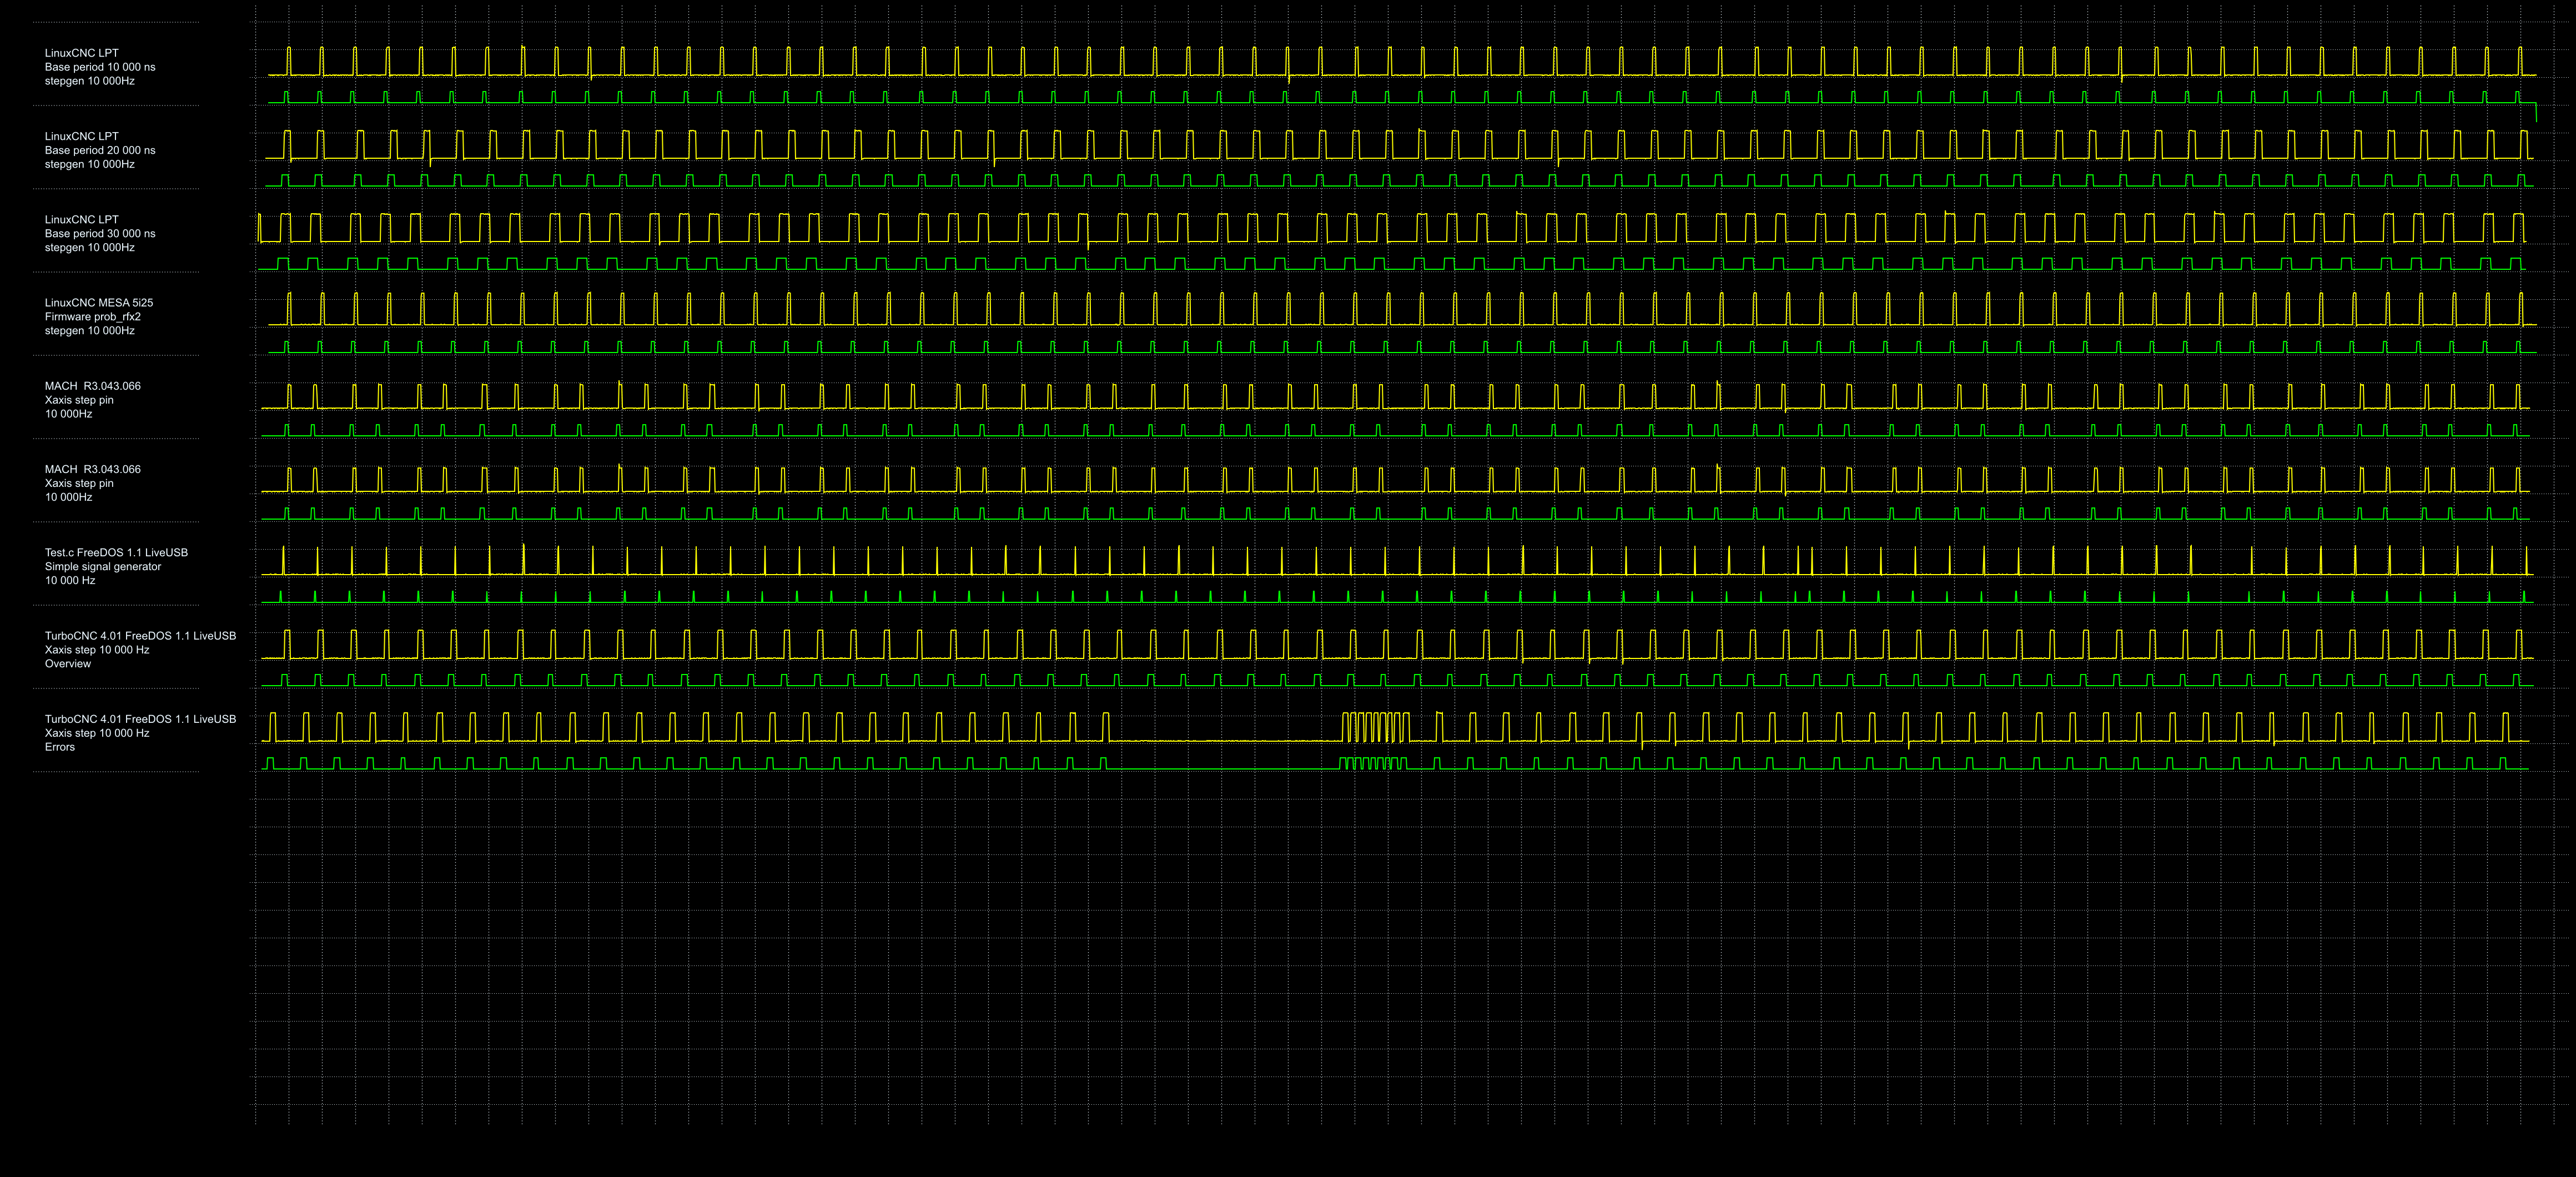
Task: Click the dense pulse burst on Errors green trace
Action: (1373, 763)
